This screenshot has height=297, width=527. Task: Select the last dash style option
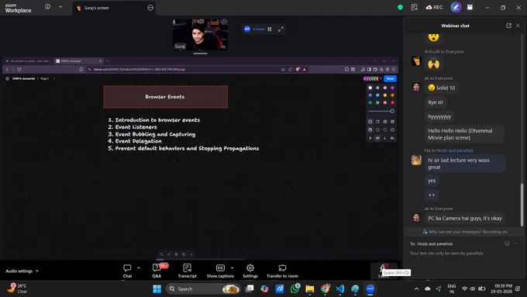392,130
